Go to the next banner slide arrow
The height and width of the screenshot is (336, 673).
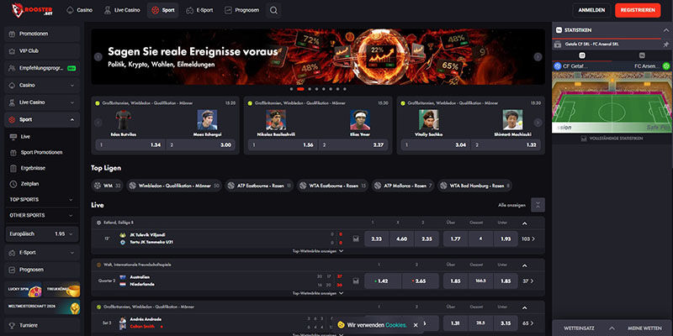pos(538,57)
